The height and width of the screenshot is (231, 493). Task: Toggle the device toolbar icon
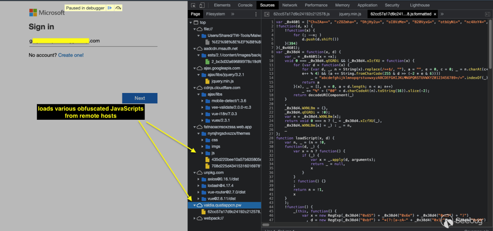202,5
